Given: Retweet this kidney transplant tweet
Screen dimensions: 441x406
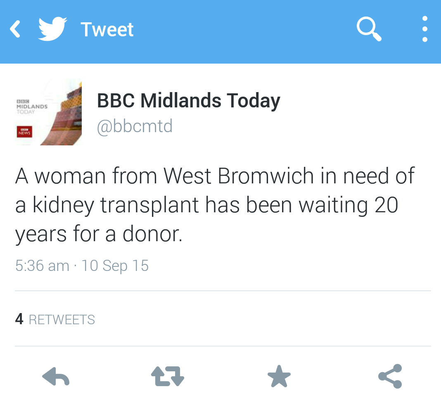Looking at the screenshot, I should [x=167, y=377].
